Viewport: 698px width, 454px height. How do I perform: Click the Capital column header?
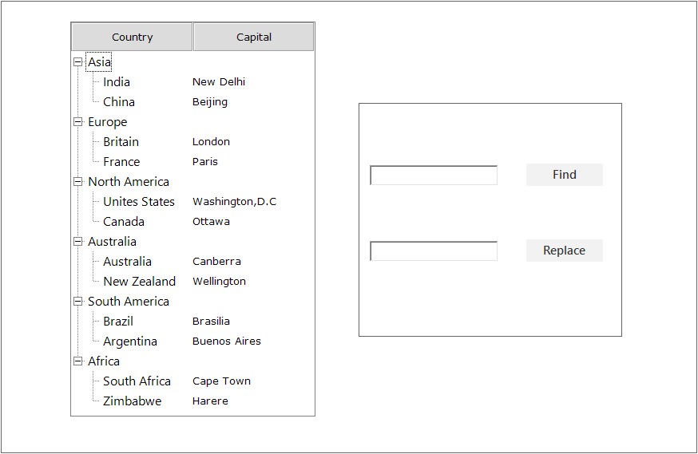254,37
